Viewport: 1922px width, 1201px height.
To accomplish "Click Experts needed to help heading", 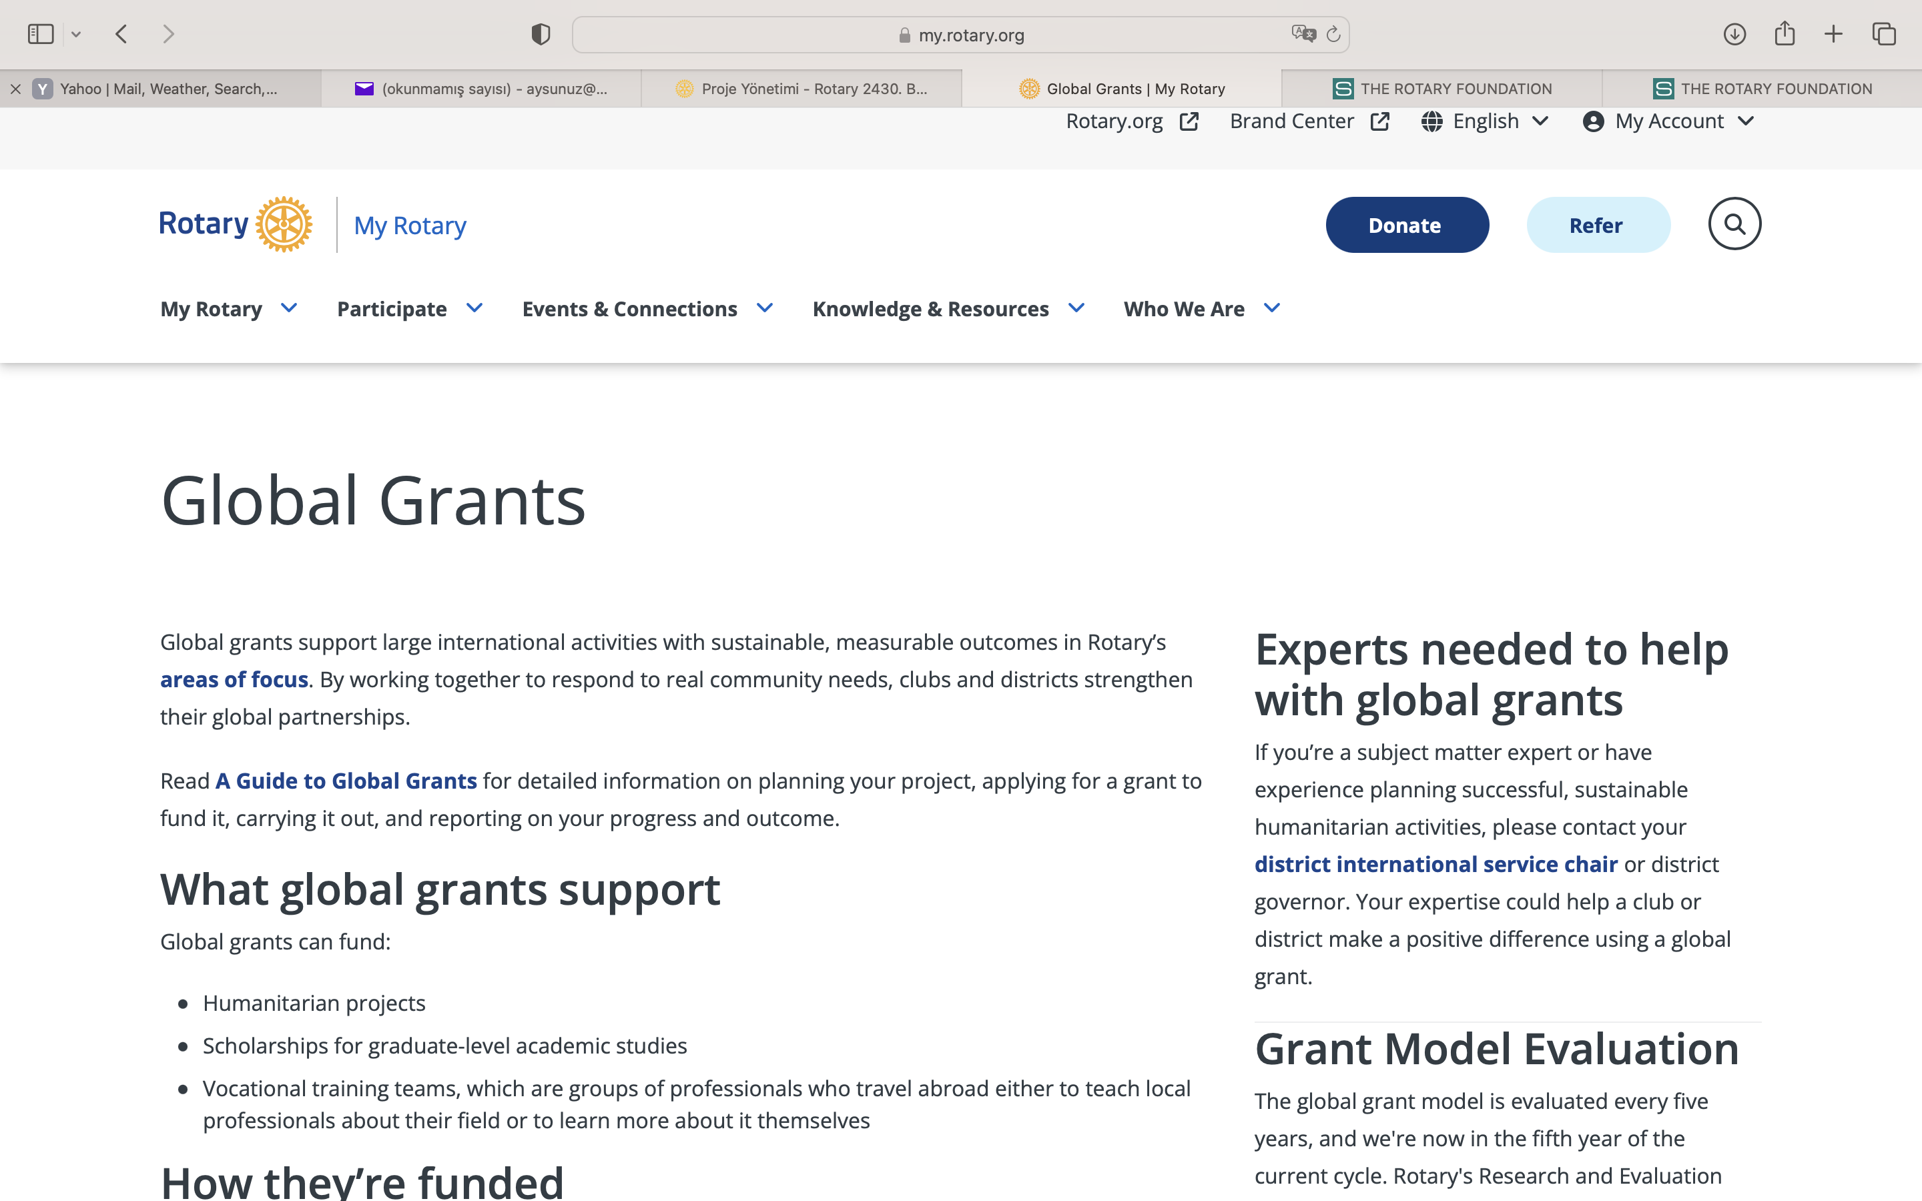I will pyautogui.click(x=1492, y=675).
